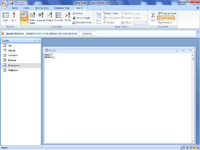Open Microsoft Access Help icon
The height and width of the screenshot is (150, 200).
[198, 8]
